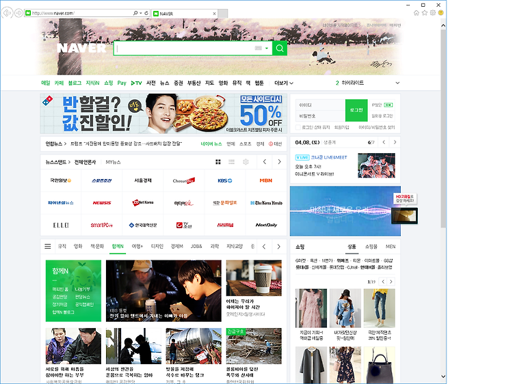Show previous topic tabs with left chevron

(264, 247)
